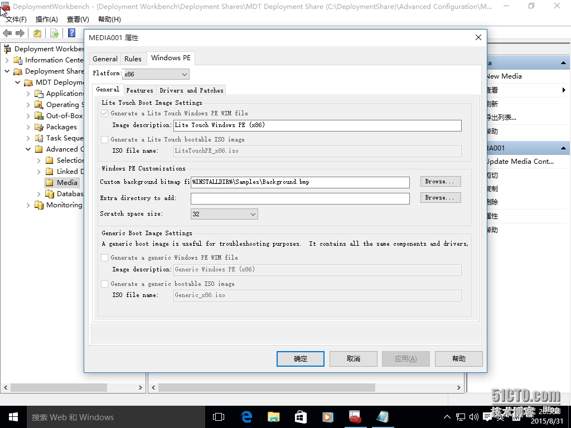Viewport: 571px width, 428px height.
Task: Open the 文件(F) menu
Action: 16,20
